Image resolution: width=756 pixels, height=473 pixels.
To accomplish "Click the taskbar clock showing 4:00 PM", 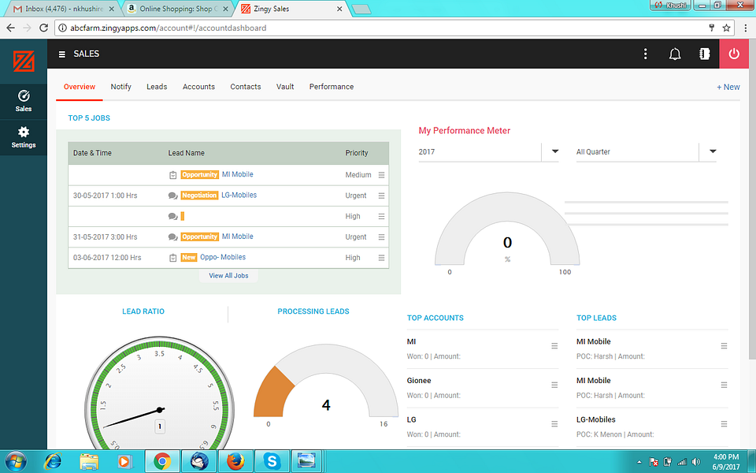I will click(x=725, y=462).
